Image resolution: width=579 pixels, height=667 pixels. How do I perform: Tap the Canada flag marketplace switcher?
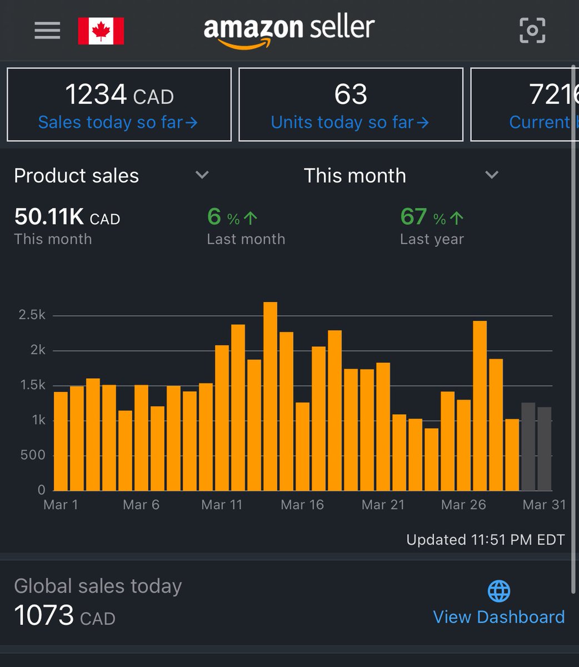[x=101, y=31]
